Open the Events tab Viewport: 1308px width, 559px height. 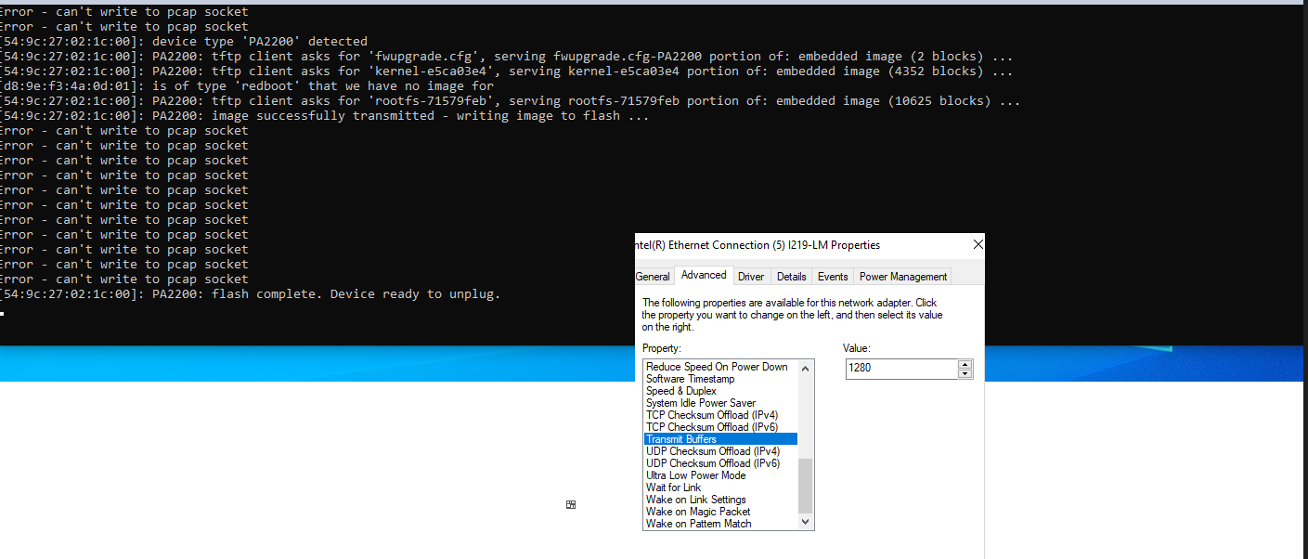tap(832, 276)
